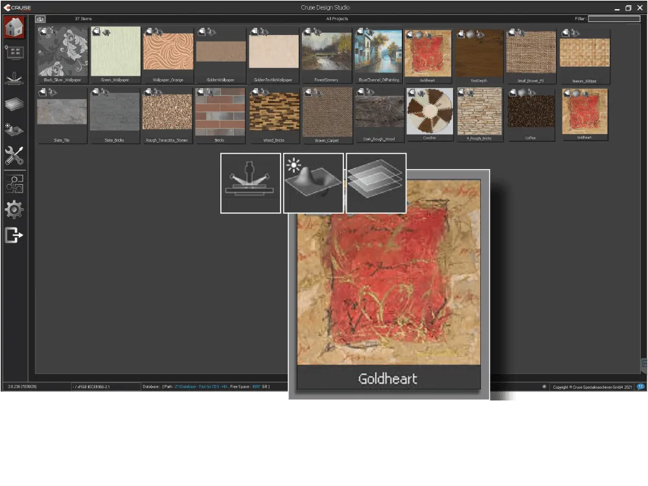Open the BlueChannel_OilPainting thumbnail
Image resolution: width=648 pixels, height=486 pixels.
[378, 52]
